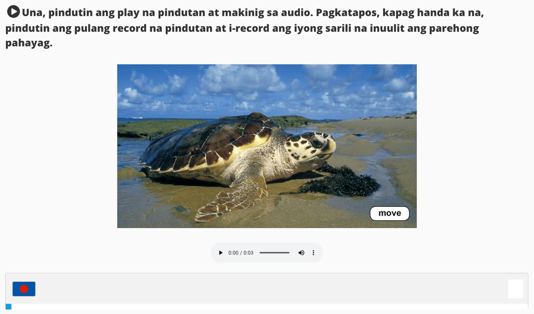534x314 pixels.
Task: Select the white square box in recorder panel
Action: [x=516, y=289]
